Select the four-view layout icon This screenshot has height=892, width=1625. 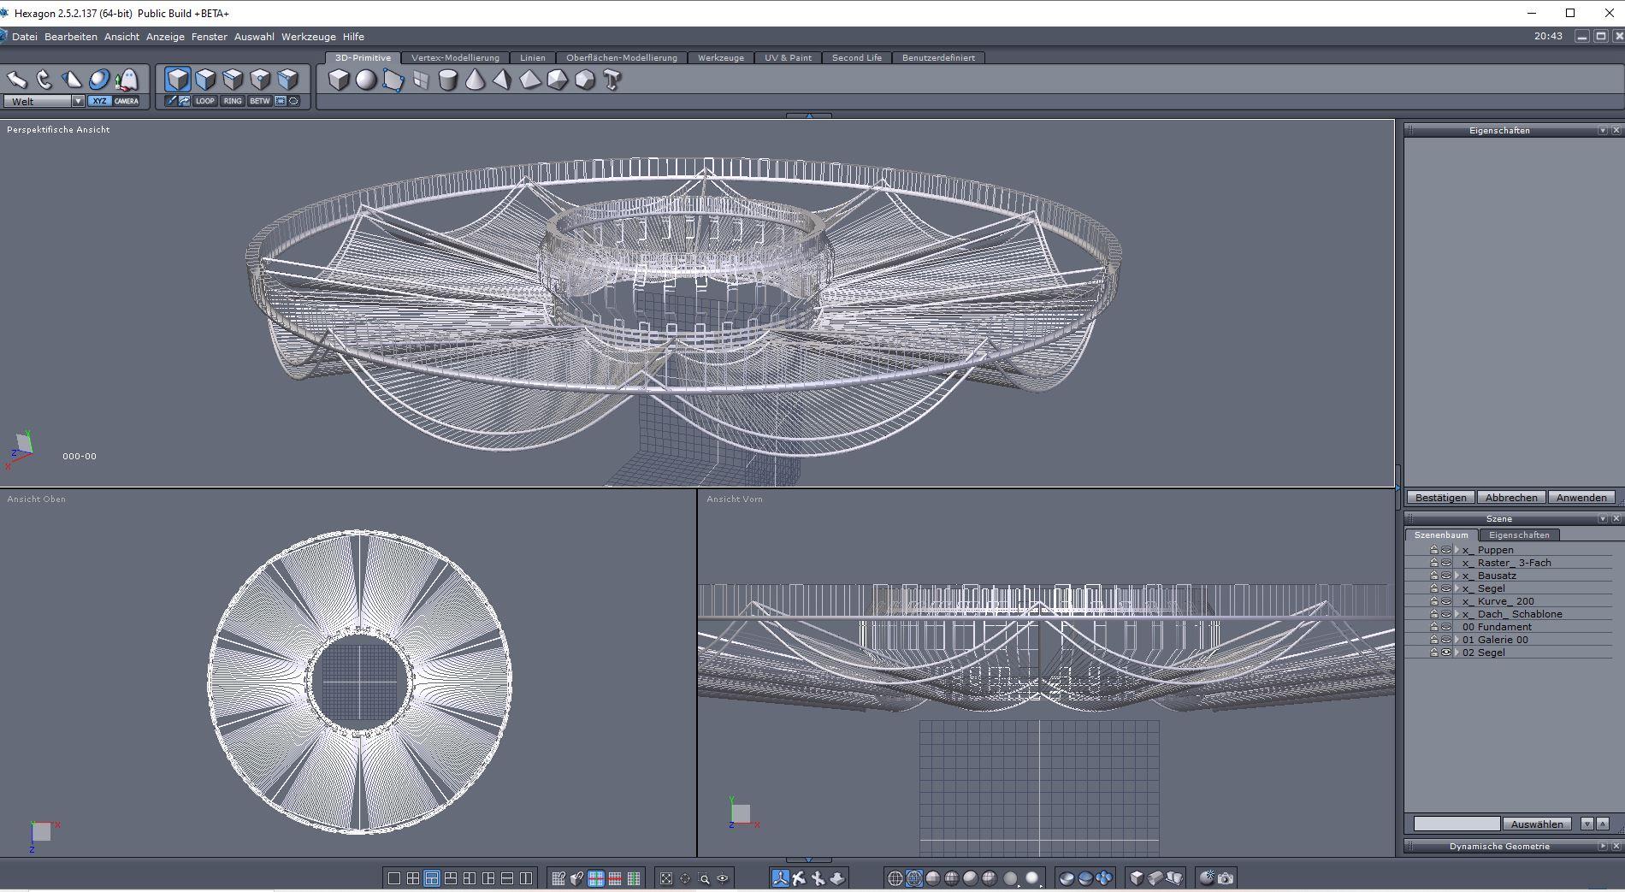413,877
